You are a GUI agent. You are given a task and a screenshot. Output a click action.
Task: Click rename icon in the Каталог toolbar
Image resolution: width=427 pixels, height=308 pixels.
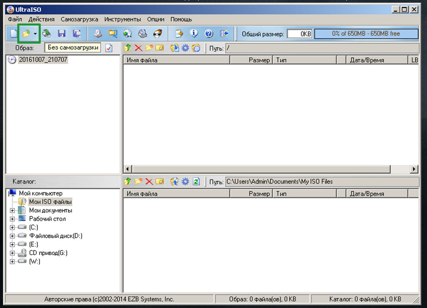160,181
